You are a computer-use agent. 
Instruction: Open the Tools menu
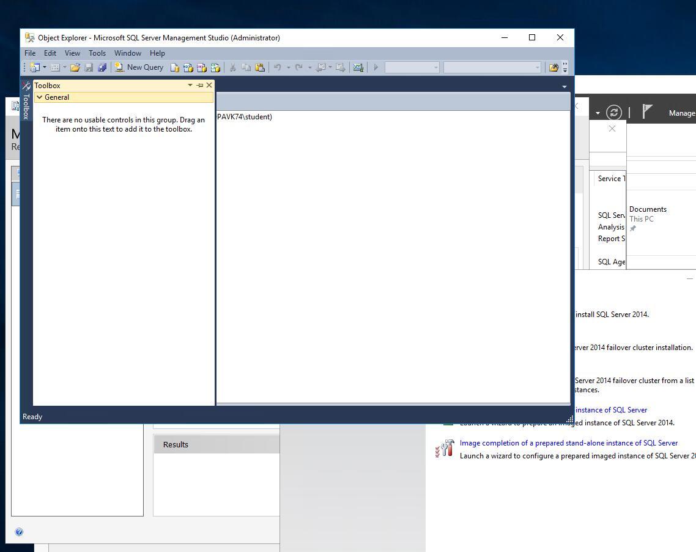pos(97,53)
